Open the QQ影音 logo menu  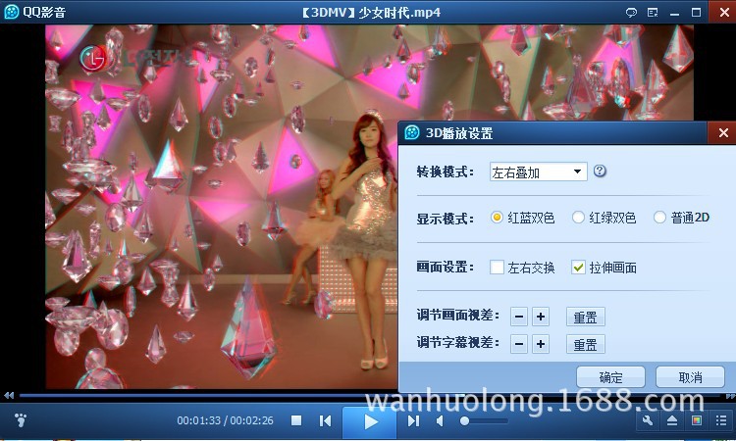click(x=11, y=12)
